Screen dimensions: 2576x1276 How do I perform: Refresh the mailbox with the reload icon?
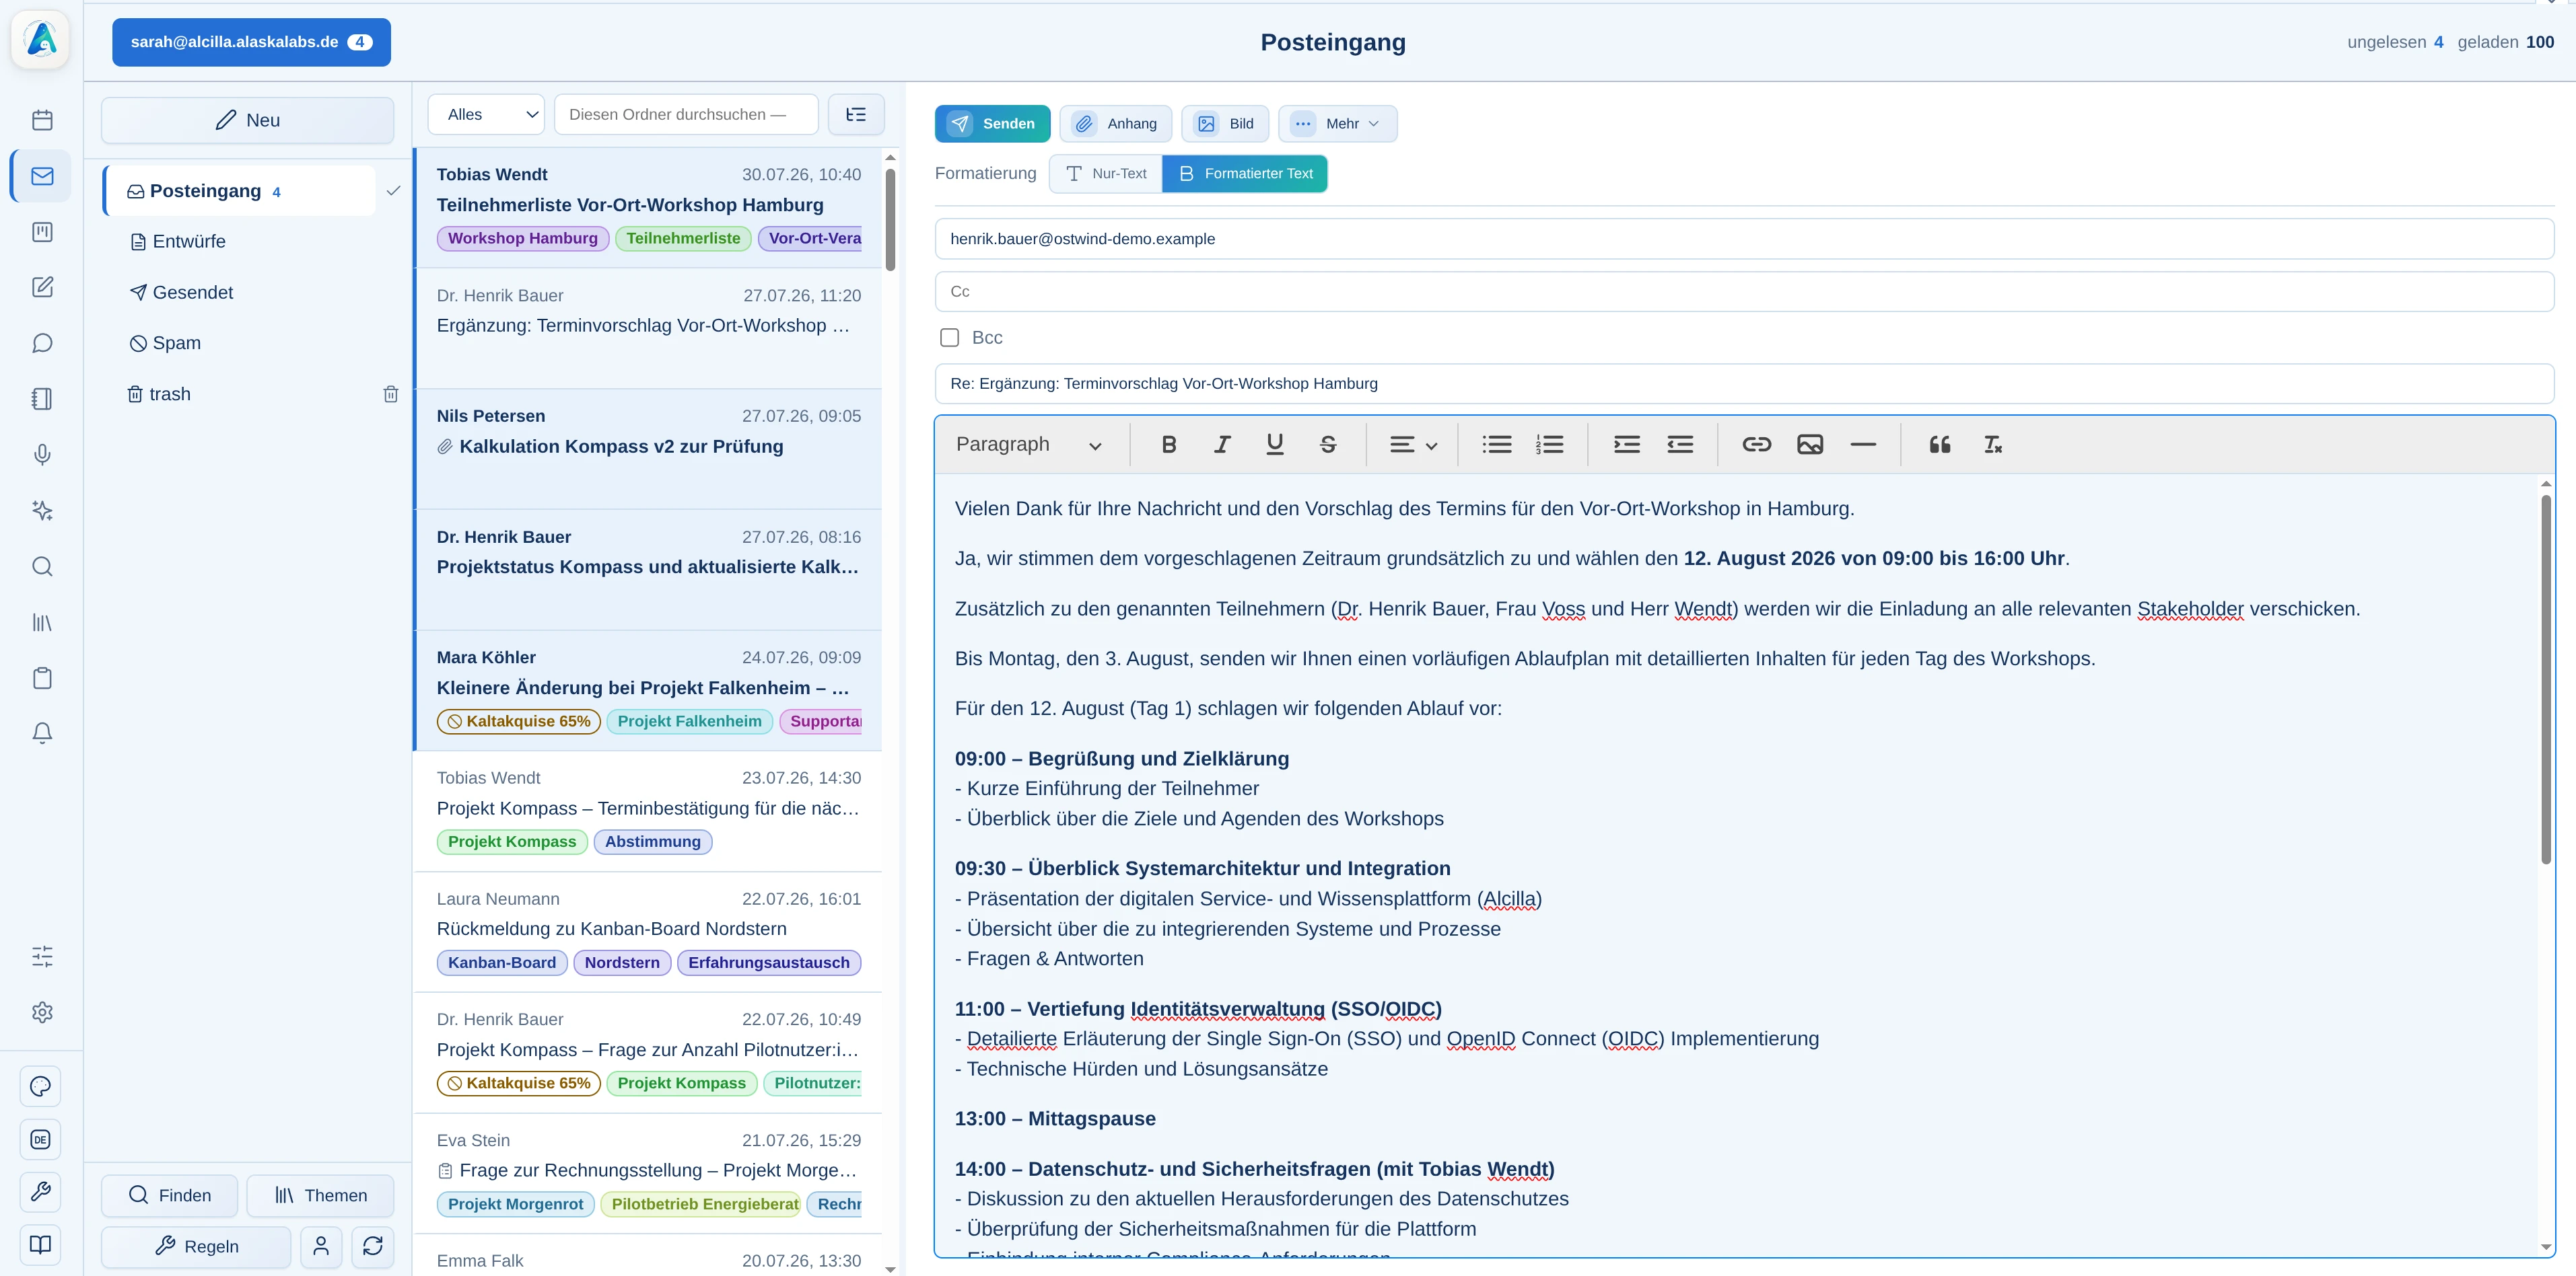(373, 1246)
